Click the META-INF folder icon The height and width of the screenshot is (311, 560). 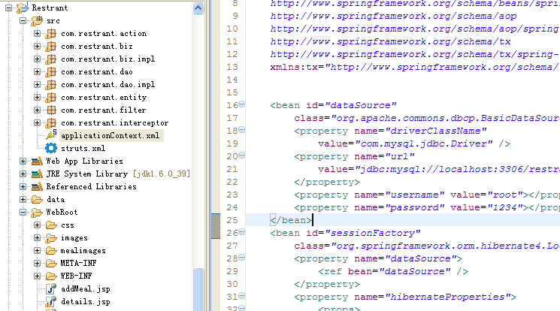tap(51, 264)
